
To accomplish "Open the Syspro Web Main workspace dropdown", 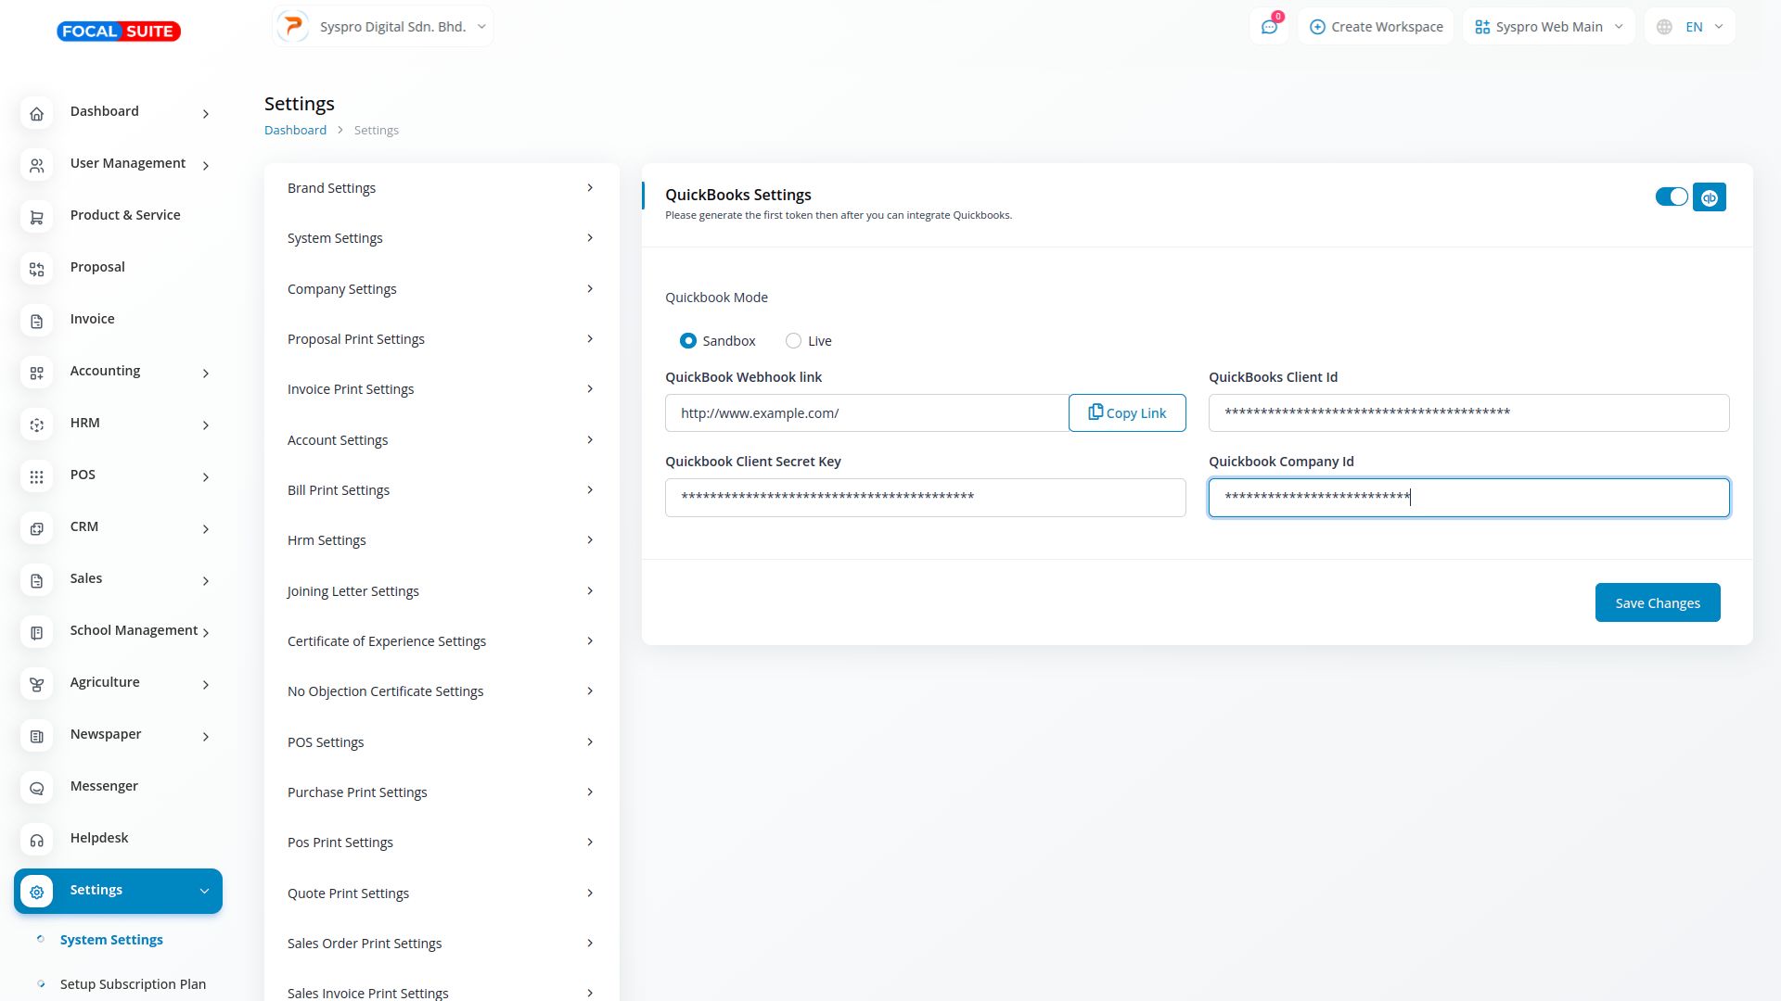I will pyautogui.click(x=1548, y=27).
